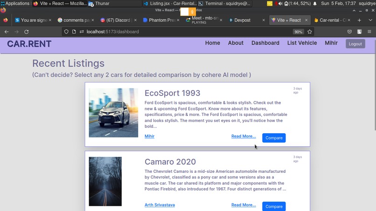Close the Vite + React tab

pos(306,20)
